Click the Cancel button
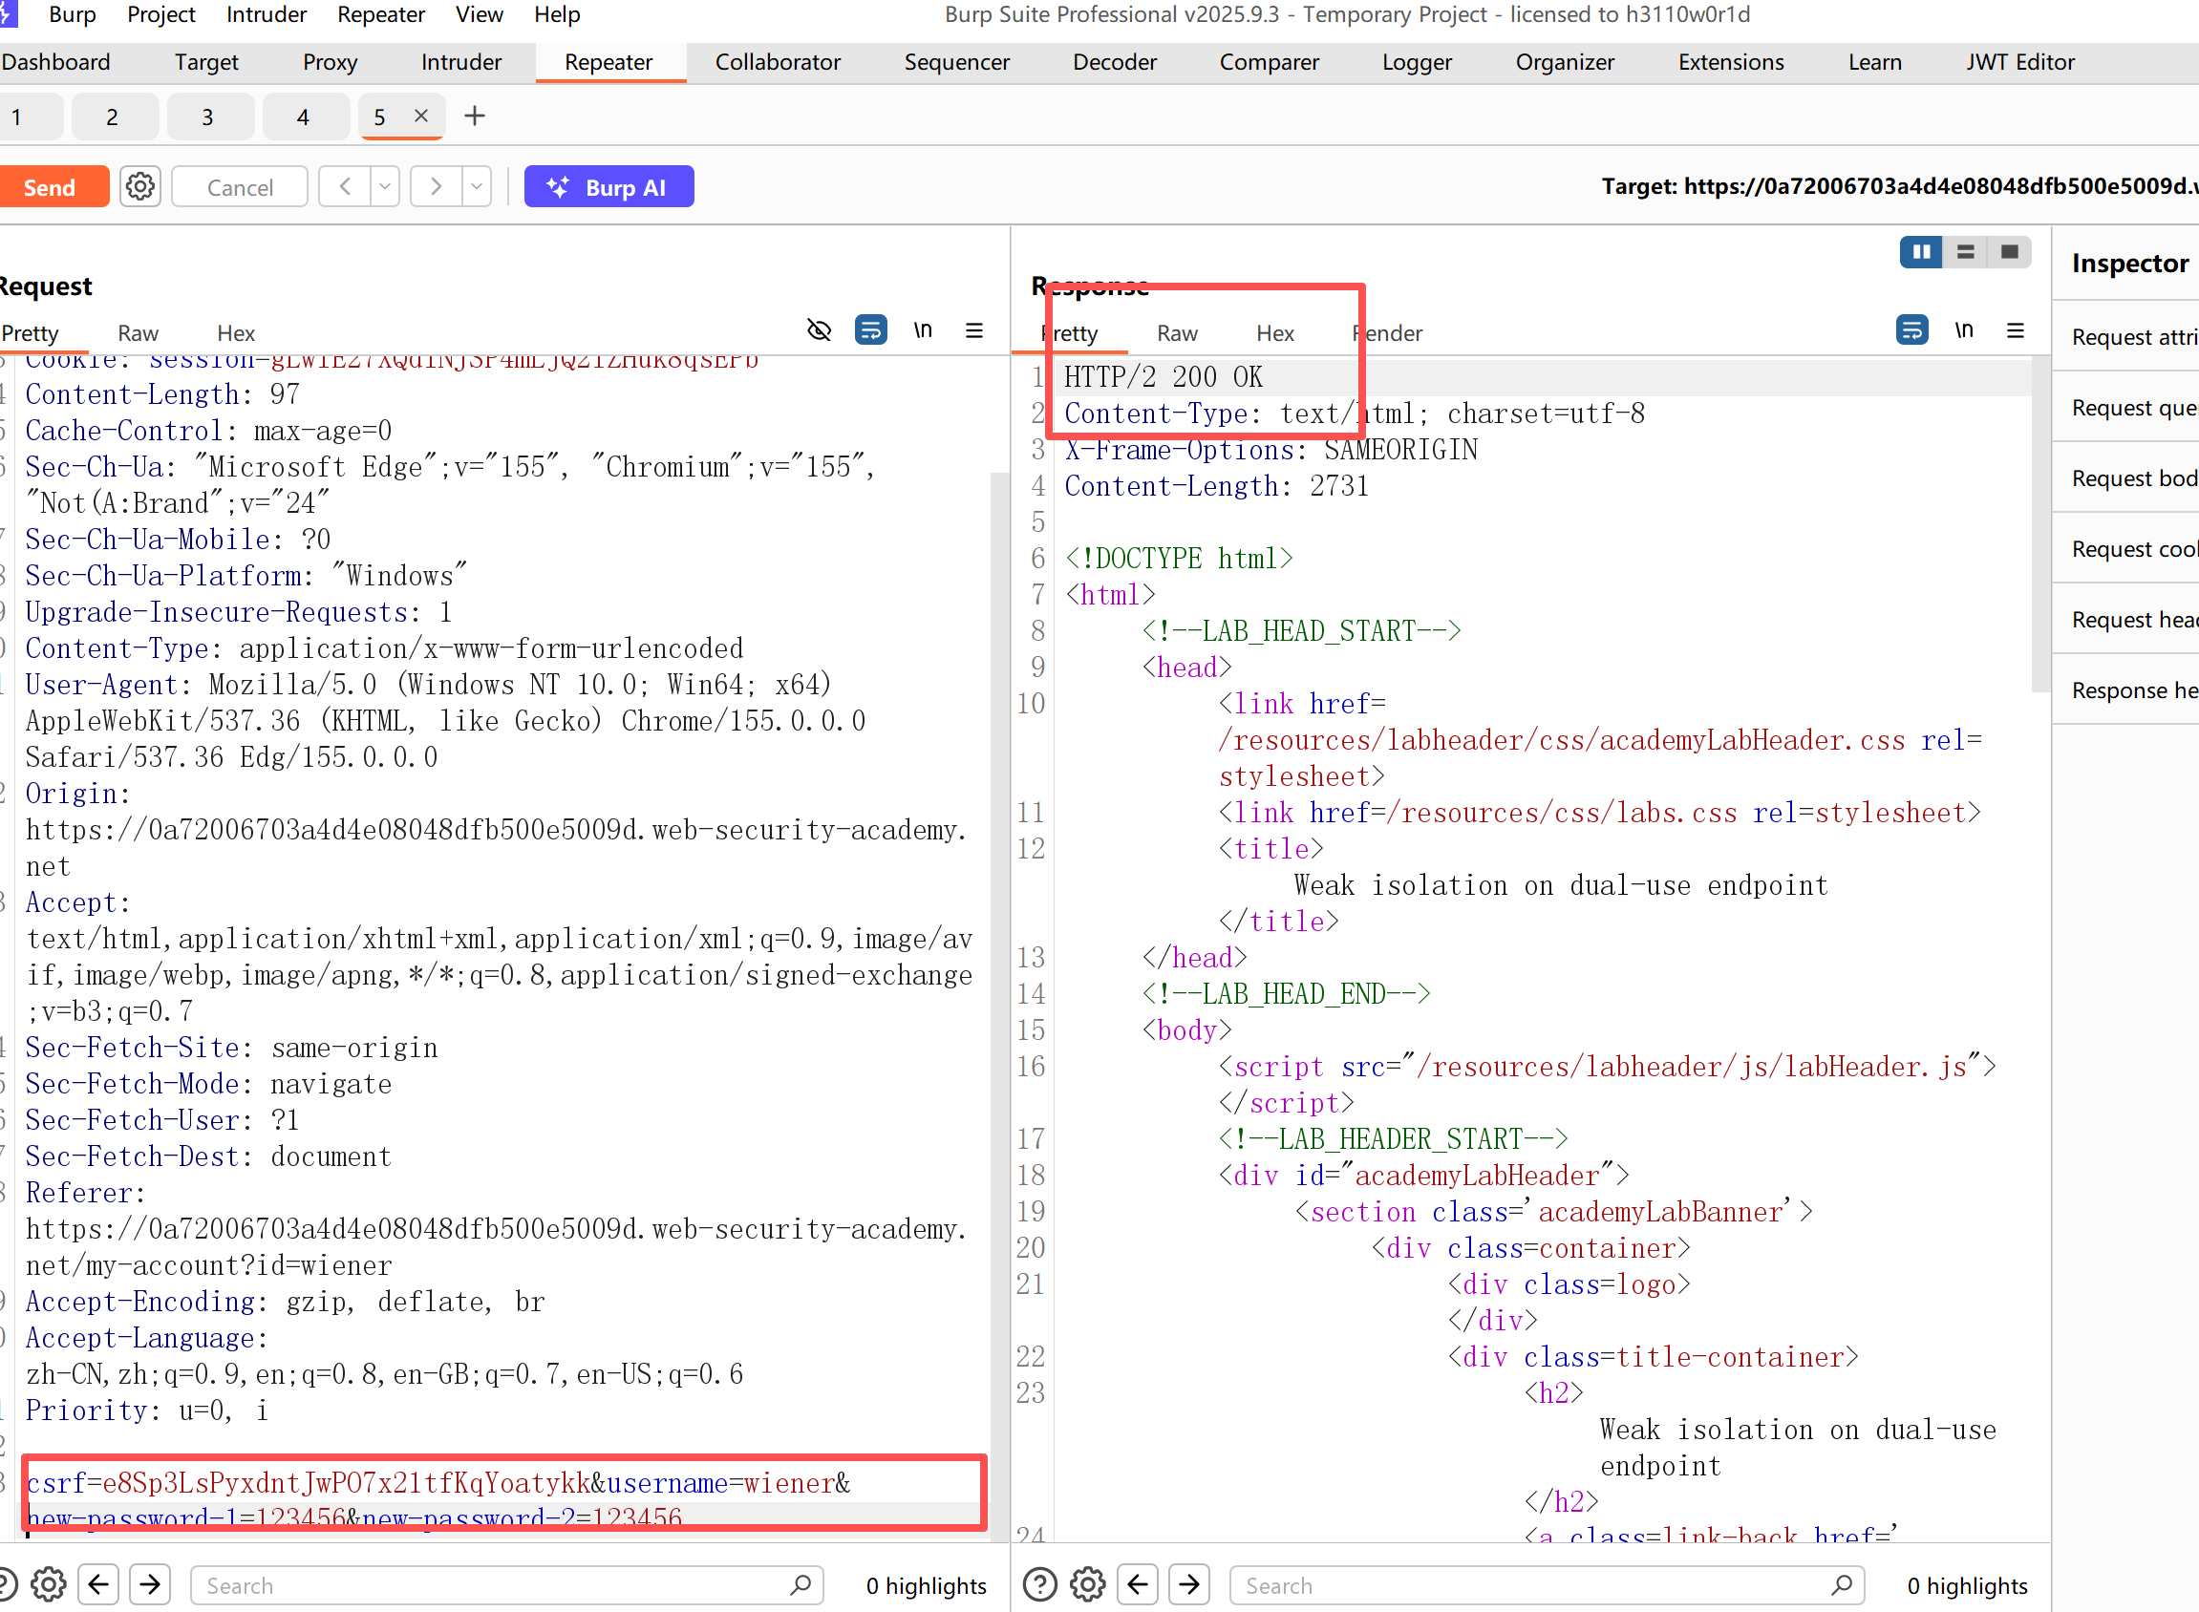The height and width of the screenshot is (1612, 2199). pyautogui.click(x=240, y=186)
